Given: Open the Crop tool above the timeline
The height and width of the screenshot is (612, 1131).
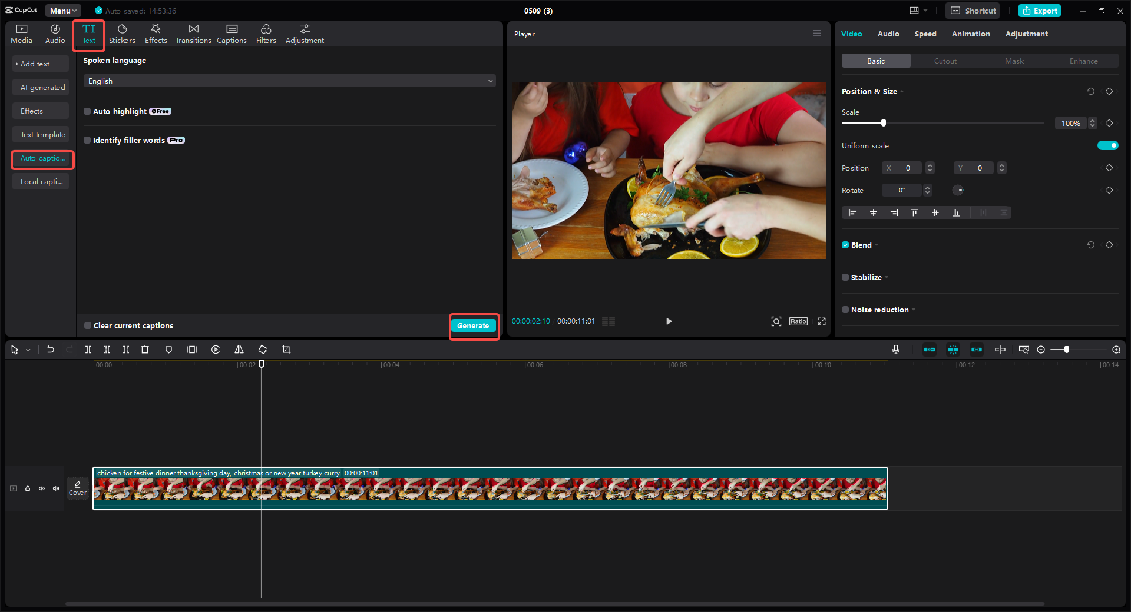Looking at the screenshot, I should pyautogui.click(x=286, y=350).
